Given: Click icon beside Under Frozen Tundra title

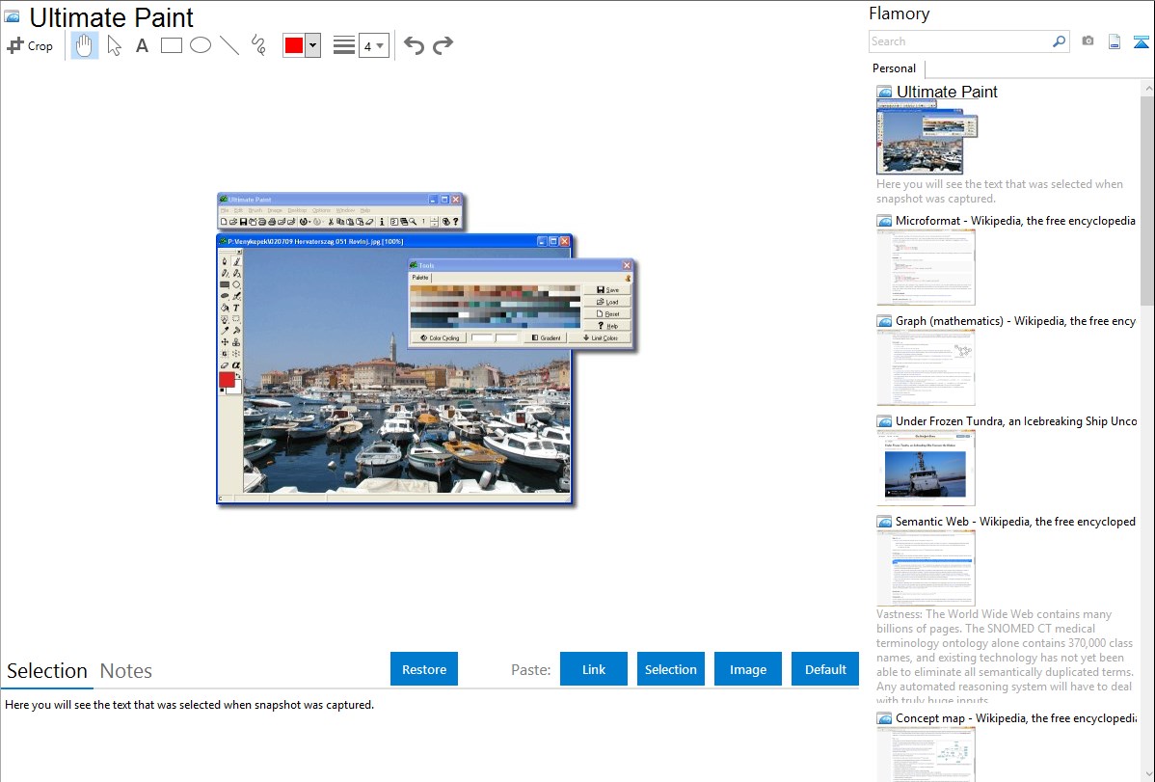Looking at the screenshot, I should tap(884, 421).
